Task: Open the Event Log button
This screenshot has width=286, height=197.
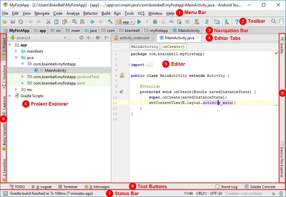Action: click(226, 187)
